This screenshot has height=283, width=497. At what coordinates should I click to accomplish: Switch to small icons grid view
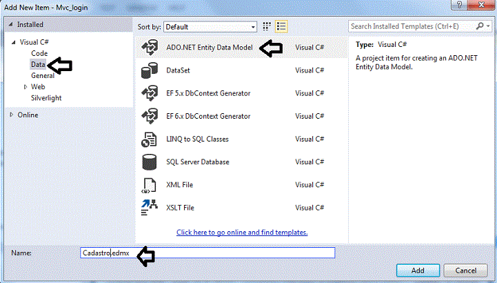pyautogui.click(x=267, y=27)
